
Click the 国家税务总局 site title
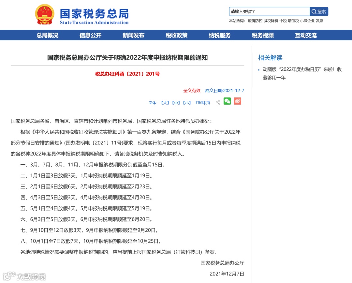(94, 14)
